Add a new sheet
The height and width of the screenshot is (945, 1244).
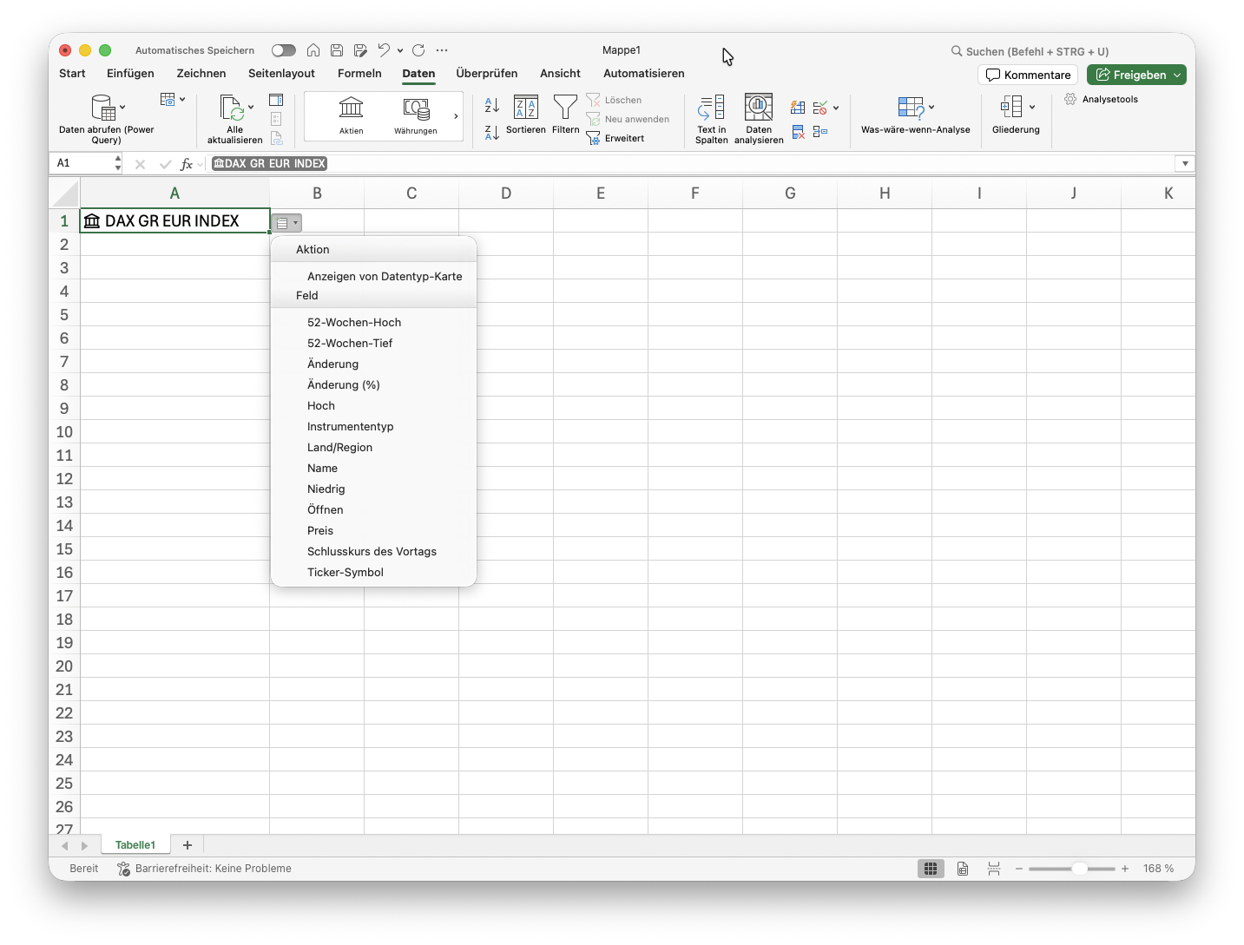[188, 845]
